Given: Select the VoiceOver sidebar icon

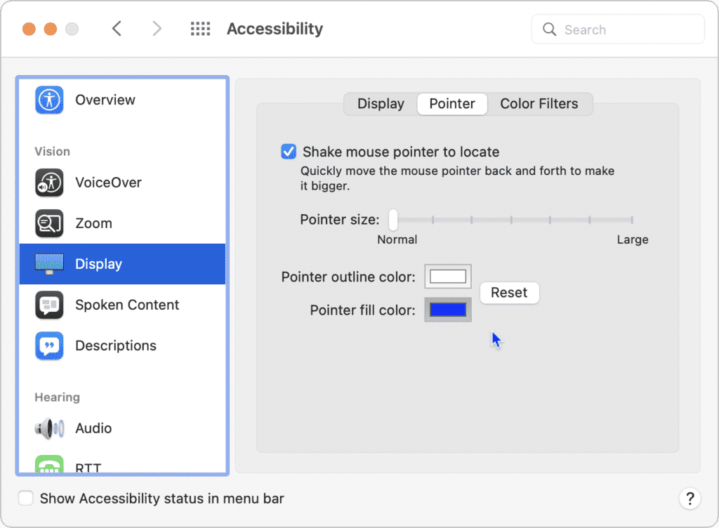Looking at the screenshot, I should click(48, 182).
